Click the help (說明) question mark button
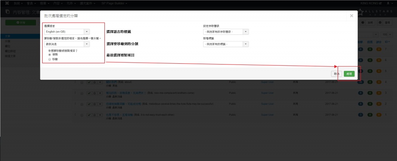The image size is (397, 161). pos(366,23)
